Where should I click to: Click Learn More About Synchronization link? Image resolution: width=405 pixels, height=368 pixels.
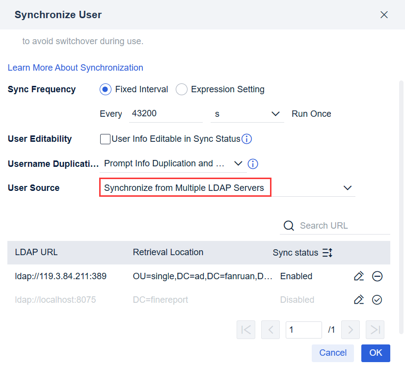(x=75, y=67)
